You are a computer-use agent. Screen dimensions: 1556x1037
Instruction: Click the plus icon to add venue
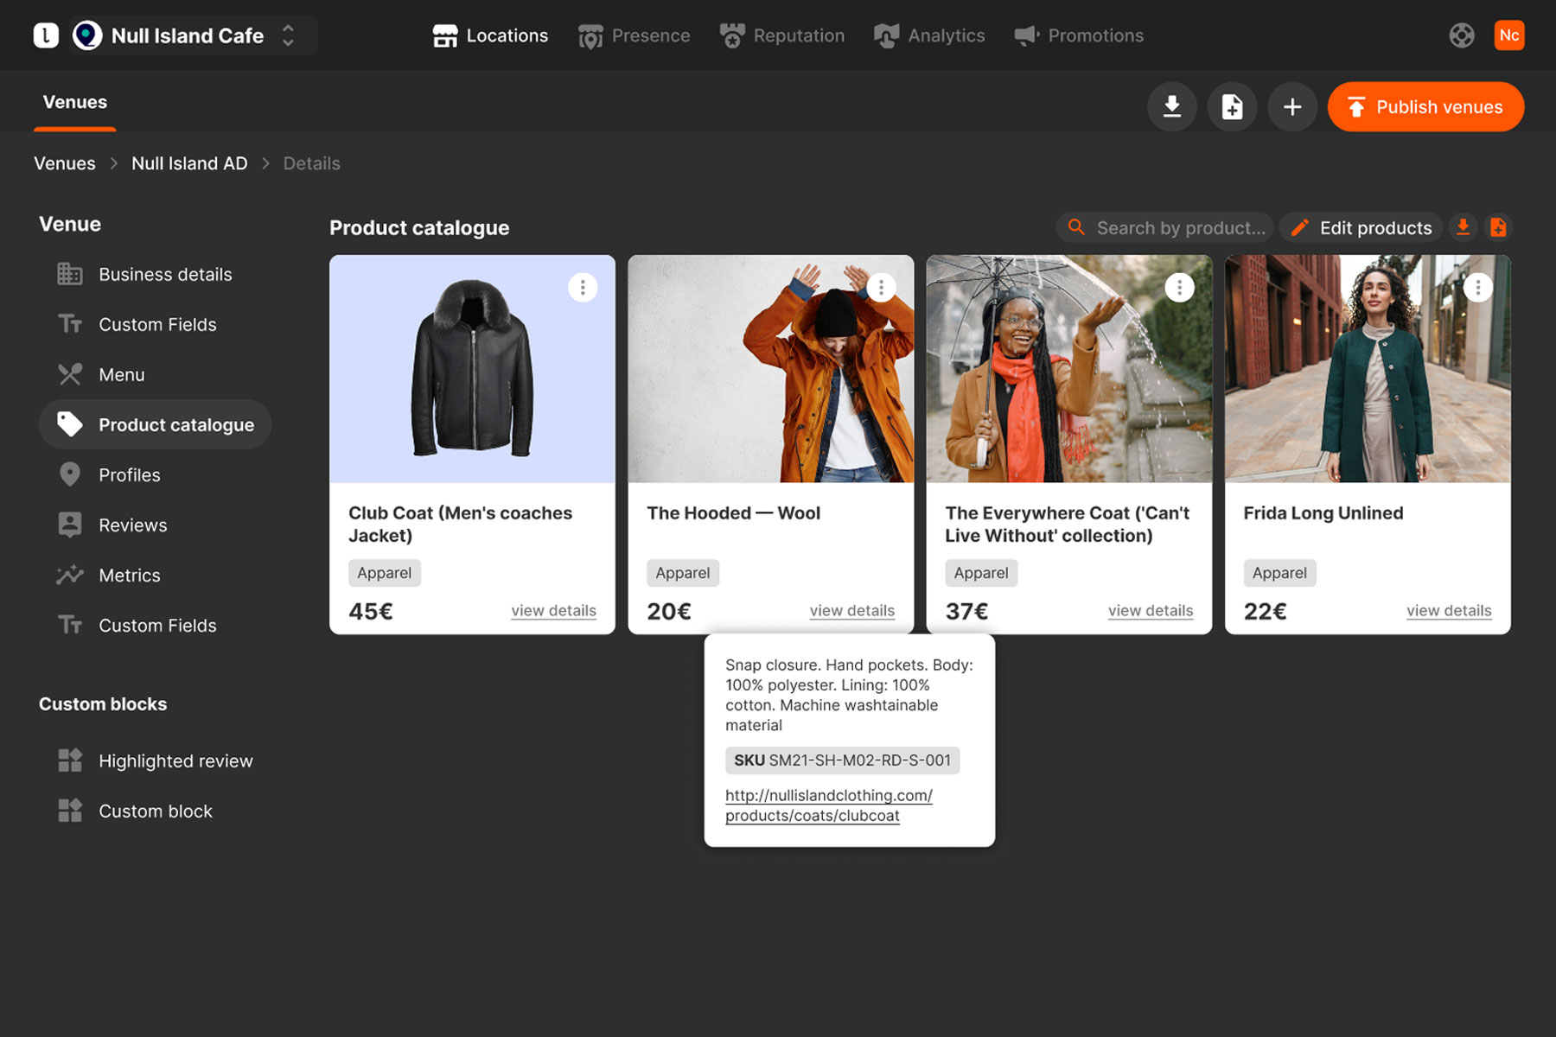(x=1292, y=107)
